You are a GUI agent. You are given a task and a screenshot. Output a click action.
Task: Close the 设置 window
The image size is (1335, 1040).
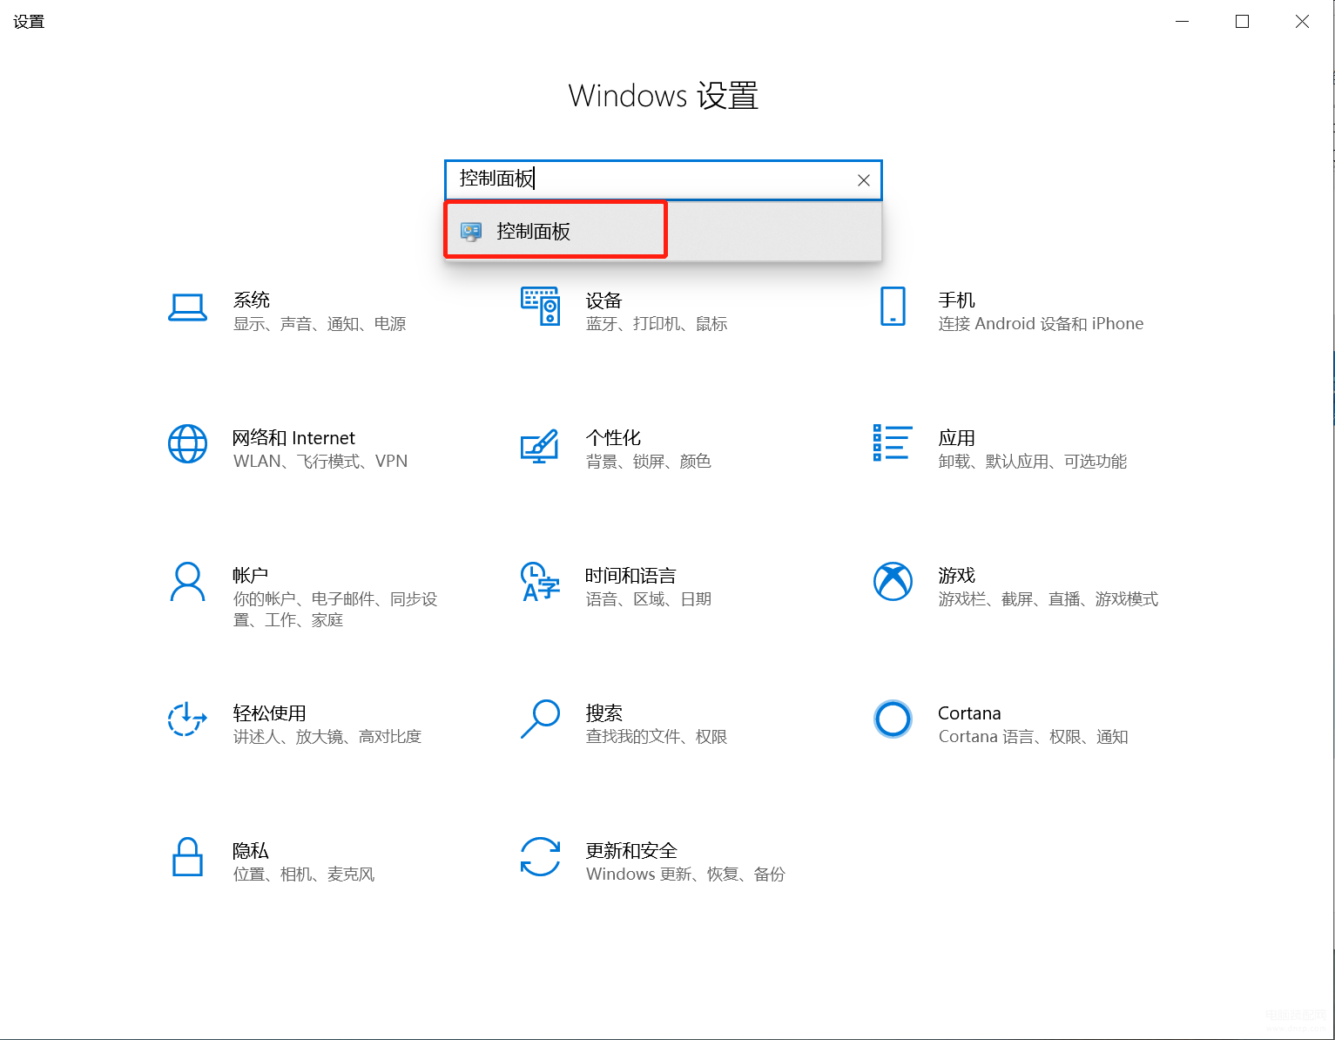(1302, 22)
